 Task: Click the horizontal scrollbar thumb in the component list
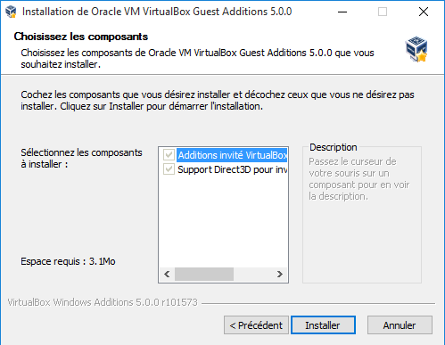pyautogui.click(x=204, y=274)
